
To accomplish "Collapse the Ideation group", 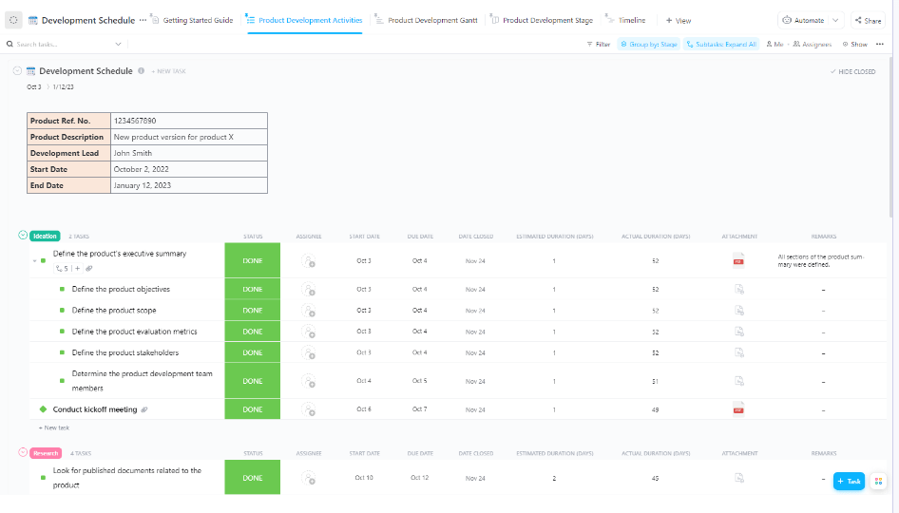I will (23, 236).
